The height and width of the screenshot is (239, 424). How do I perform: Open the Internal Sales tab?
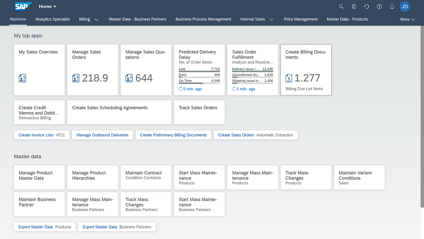253,19
